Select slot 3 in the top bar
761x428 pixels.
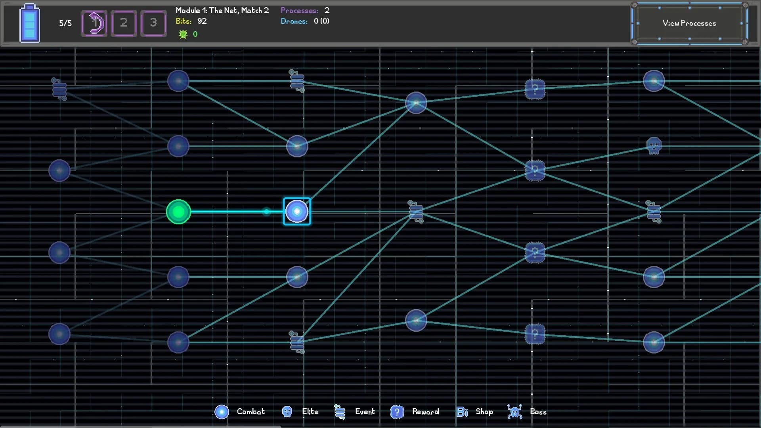[153, 23]
